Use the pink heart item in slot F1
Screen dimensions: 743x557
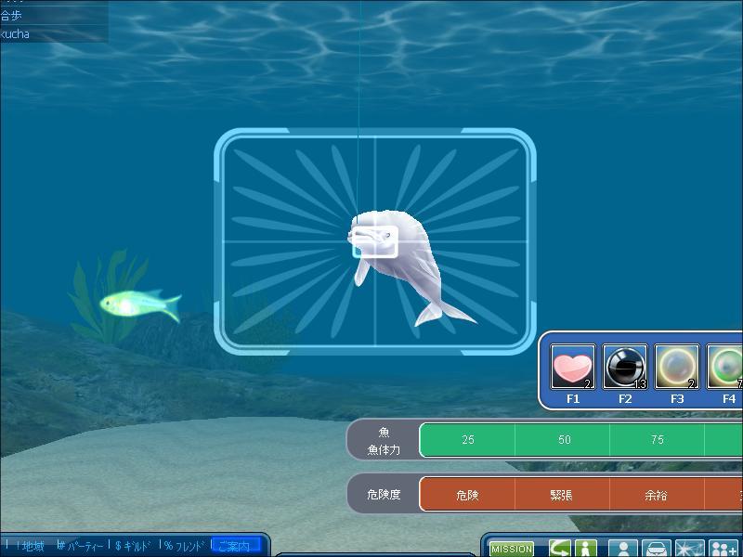pyautogui.click(x=572, y=368)
